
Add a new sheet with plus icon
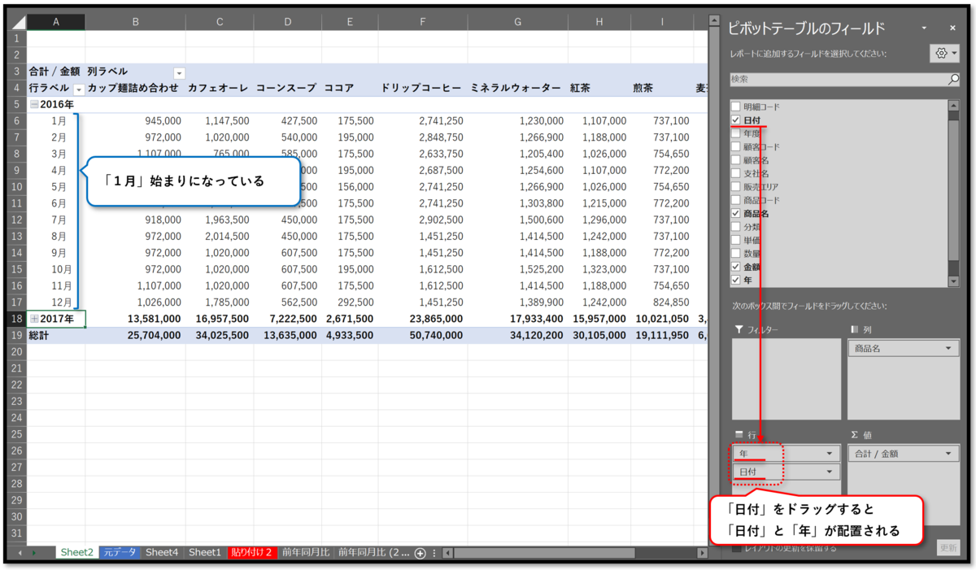pos(420,553)
